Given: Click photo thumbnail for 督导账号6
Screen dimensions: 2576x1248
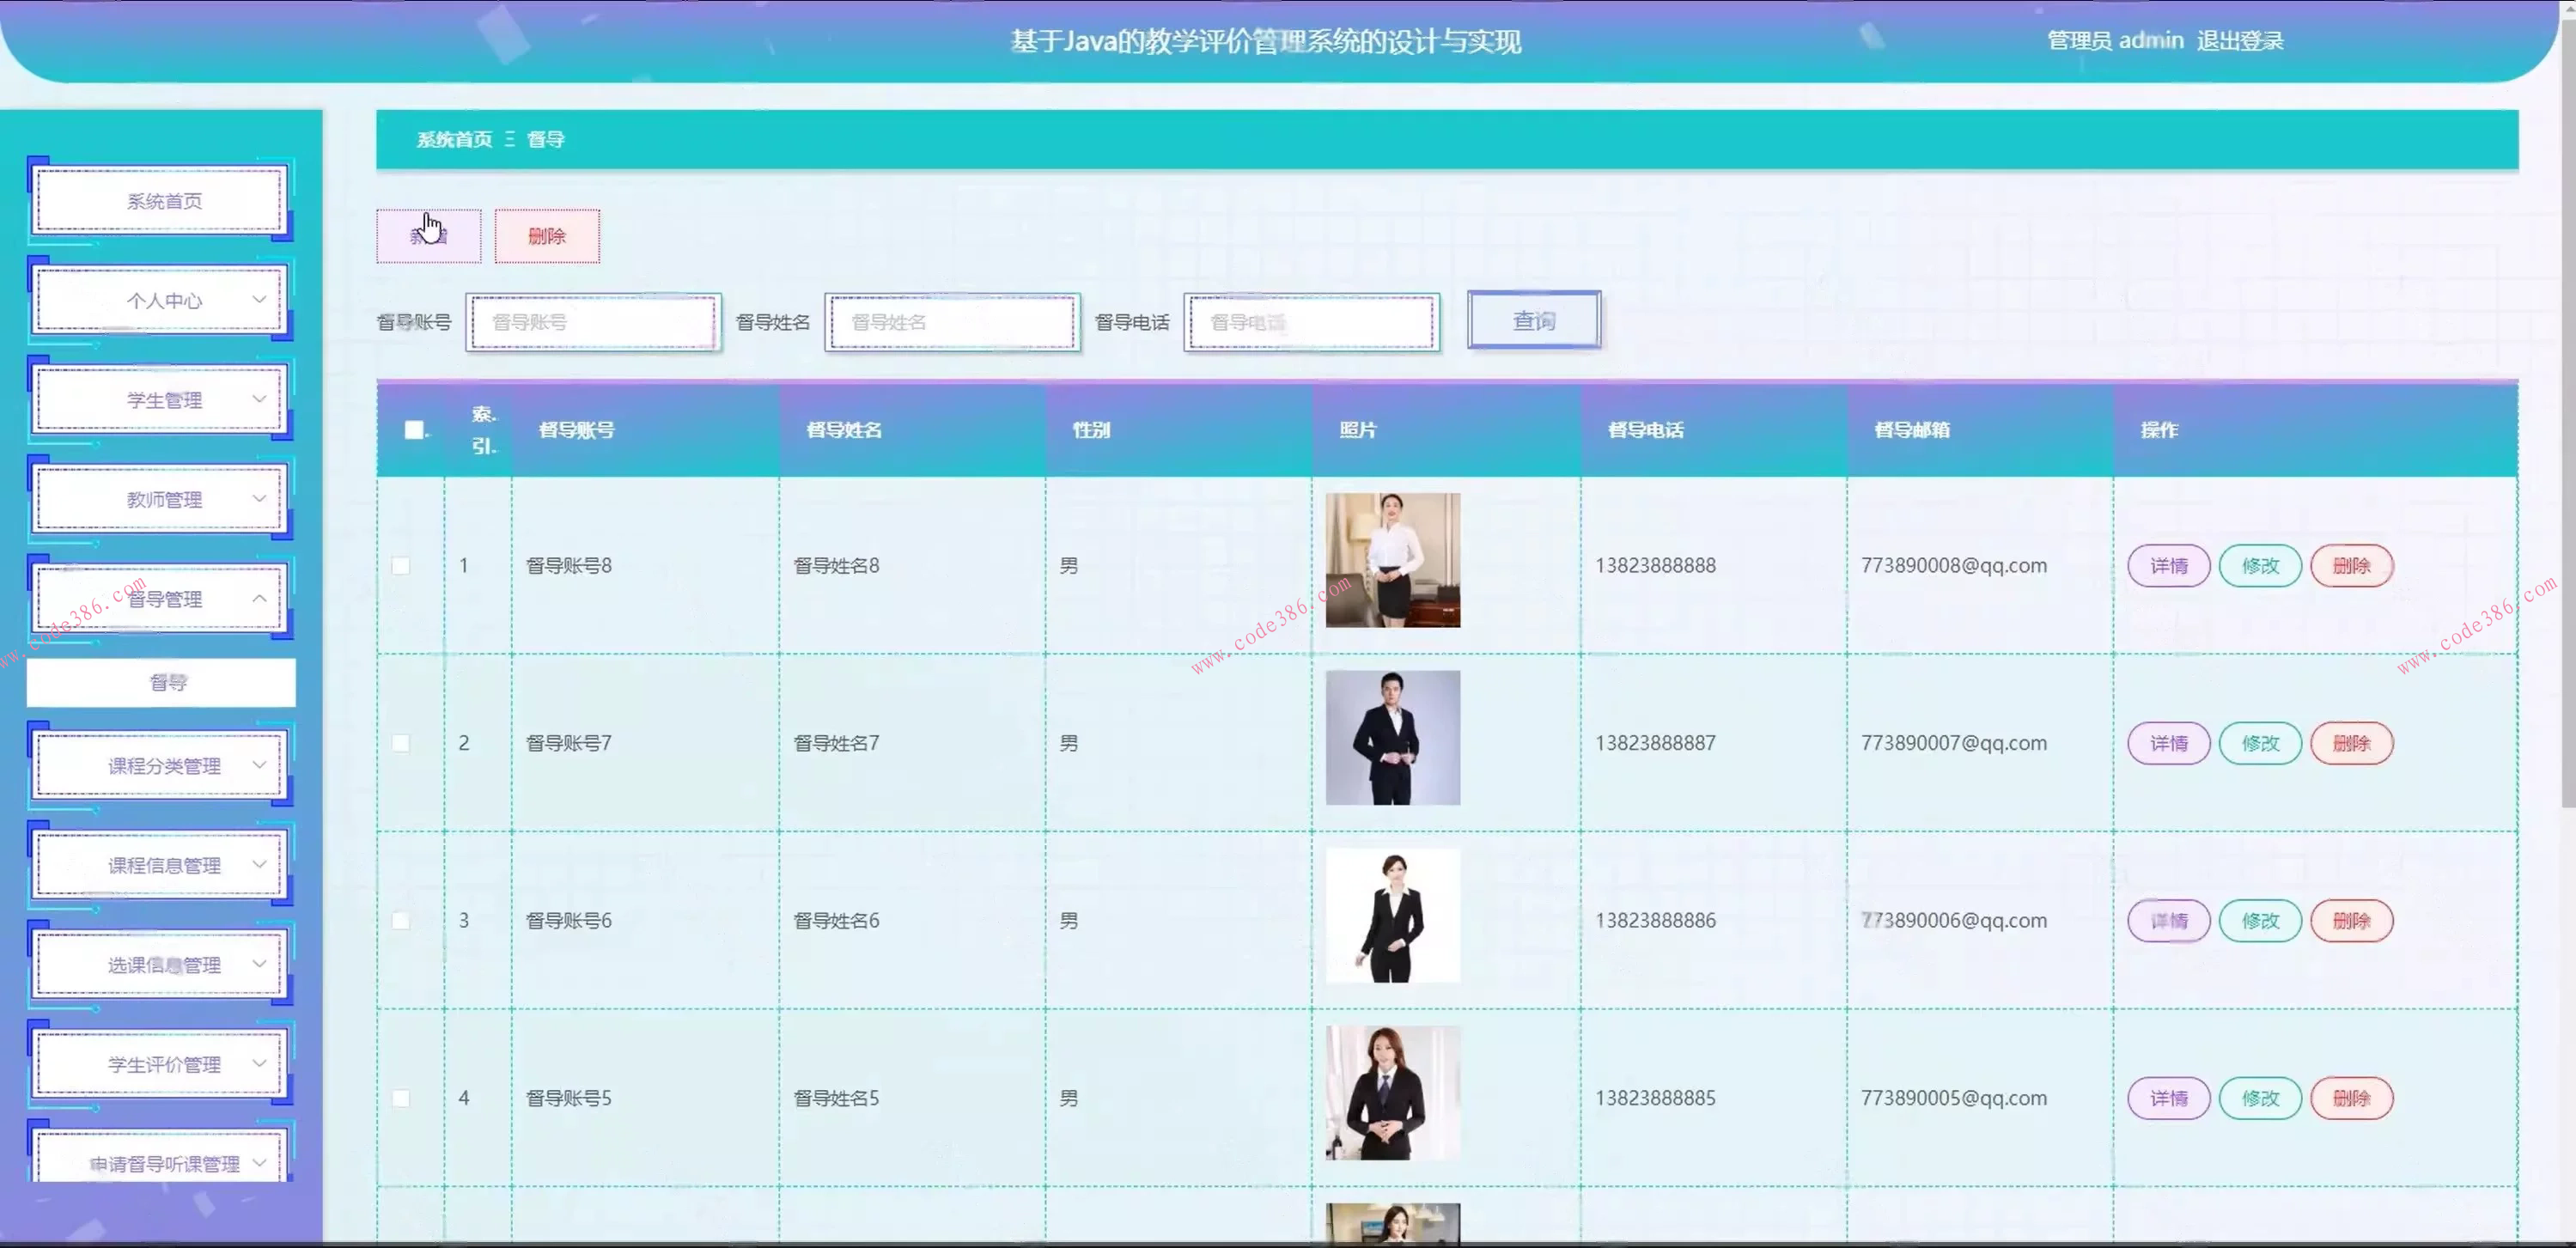Looking at the screenshot, I should click(x=1392, y=915).
